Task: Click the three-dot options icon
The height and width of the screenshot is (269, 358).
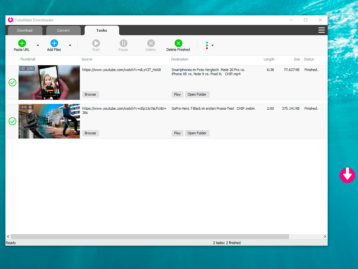Action: 206,45
